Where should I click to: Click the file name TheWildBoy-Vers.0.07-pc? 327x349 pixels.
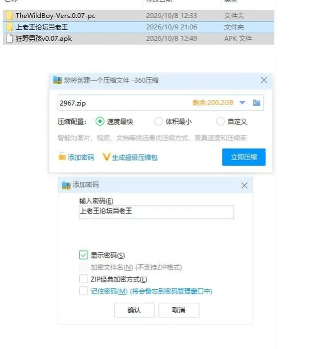tap(56, 16)
